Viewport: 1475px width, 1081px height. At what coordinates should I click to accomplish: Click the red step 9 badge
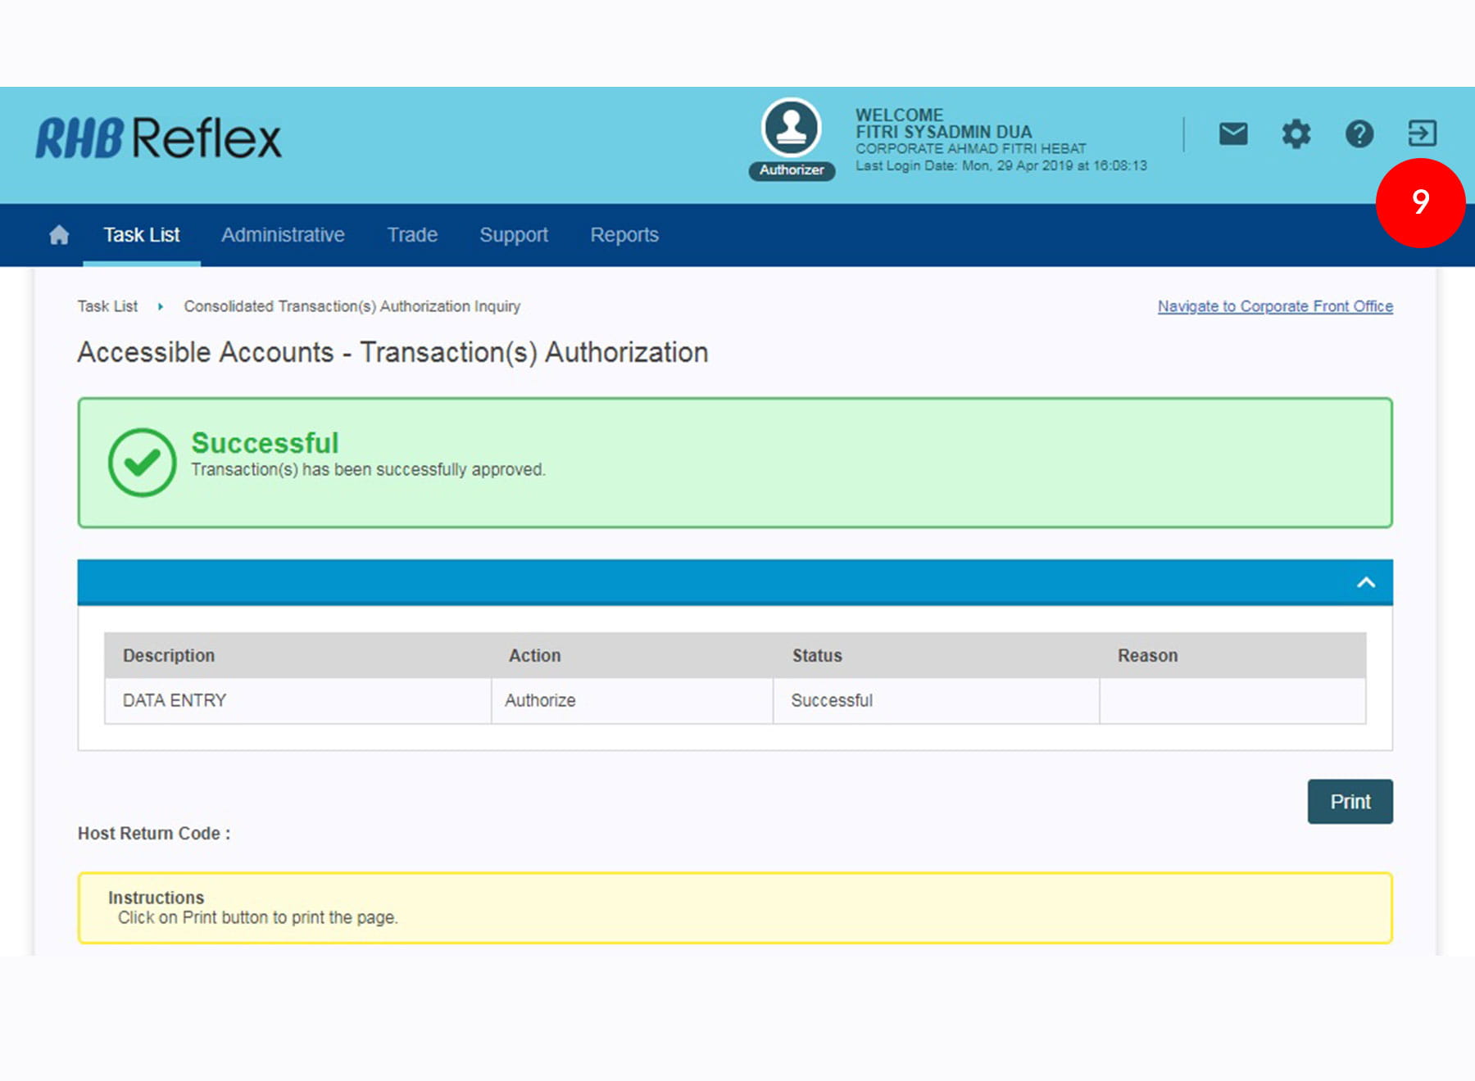click(x=1420, y=202)
